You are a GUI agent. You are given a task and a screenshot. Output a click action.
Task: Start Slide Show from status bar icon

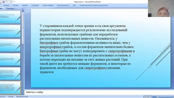[150, 97]
